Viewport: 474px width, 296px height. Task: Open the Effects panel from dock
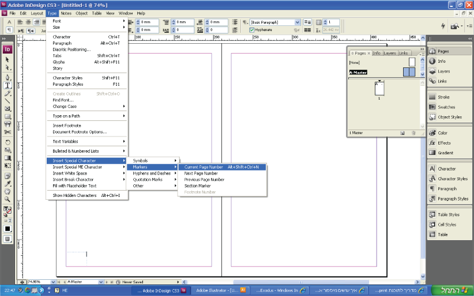tap(443, 143)
